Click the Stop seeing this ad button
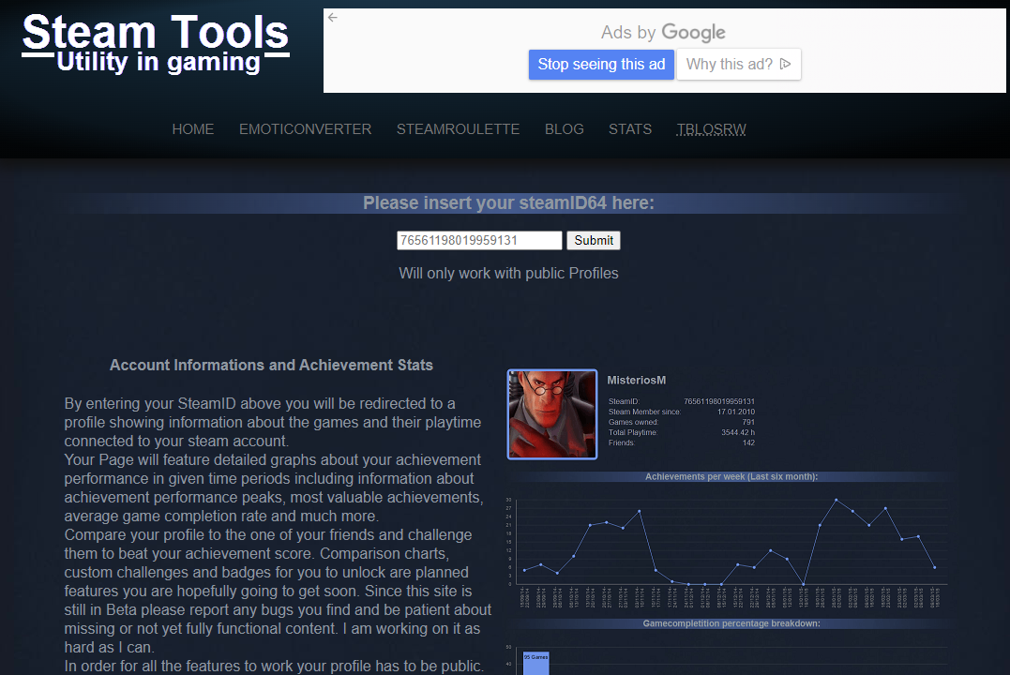1010x675 pixels. coord(601,65)
